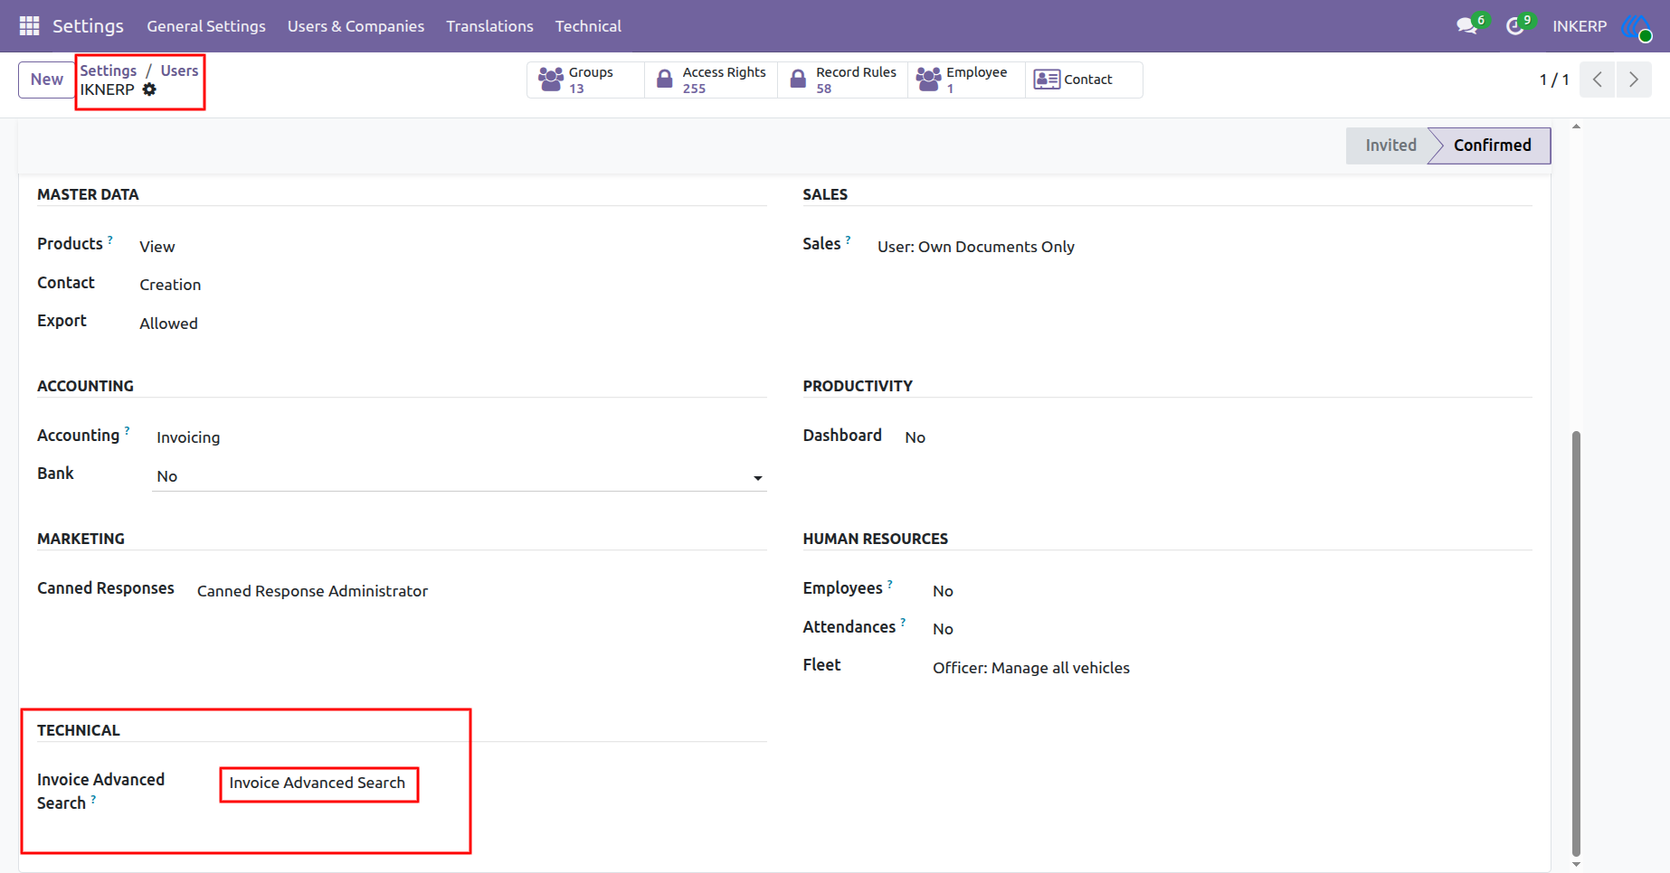
Task: Open Groups stat button
Action: point(585,80)
